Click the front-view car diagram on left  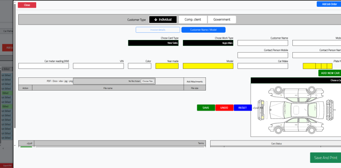click(261, 110)
